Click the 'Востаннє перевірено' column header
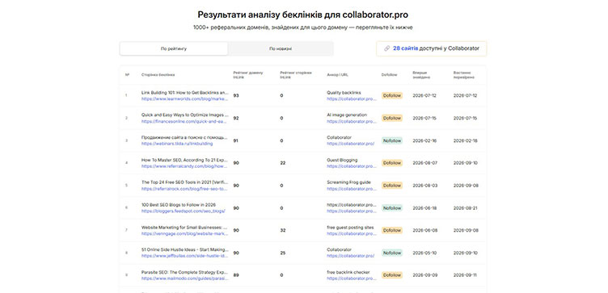Viewport: 608px width, 293px height. (464, 75)
